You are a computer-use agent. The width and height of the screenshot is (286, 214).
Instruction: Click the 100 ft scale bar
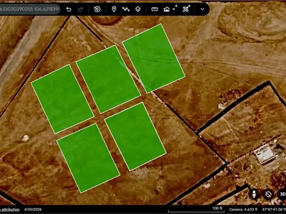point(196,209)
